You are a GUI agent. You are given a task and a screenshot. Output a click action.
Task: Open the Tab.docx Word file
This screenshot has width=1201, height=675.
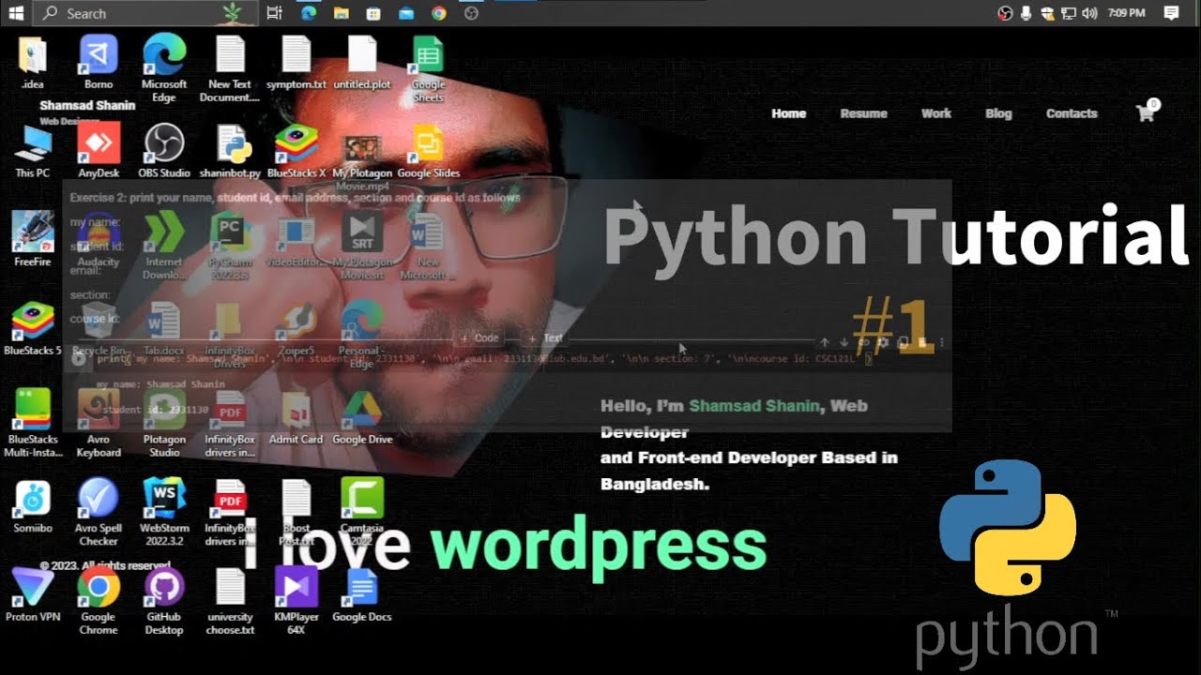(164, 328)
